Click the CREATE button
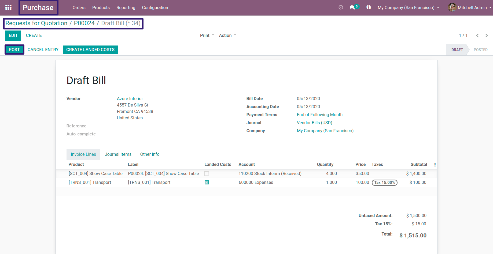 pos(34,36)
